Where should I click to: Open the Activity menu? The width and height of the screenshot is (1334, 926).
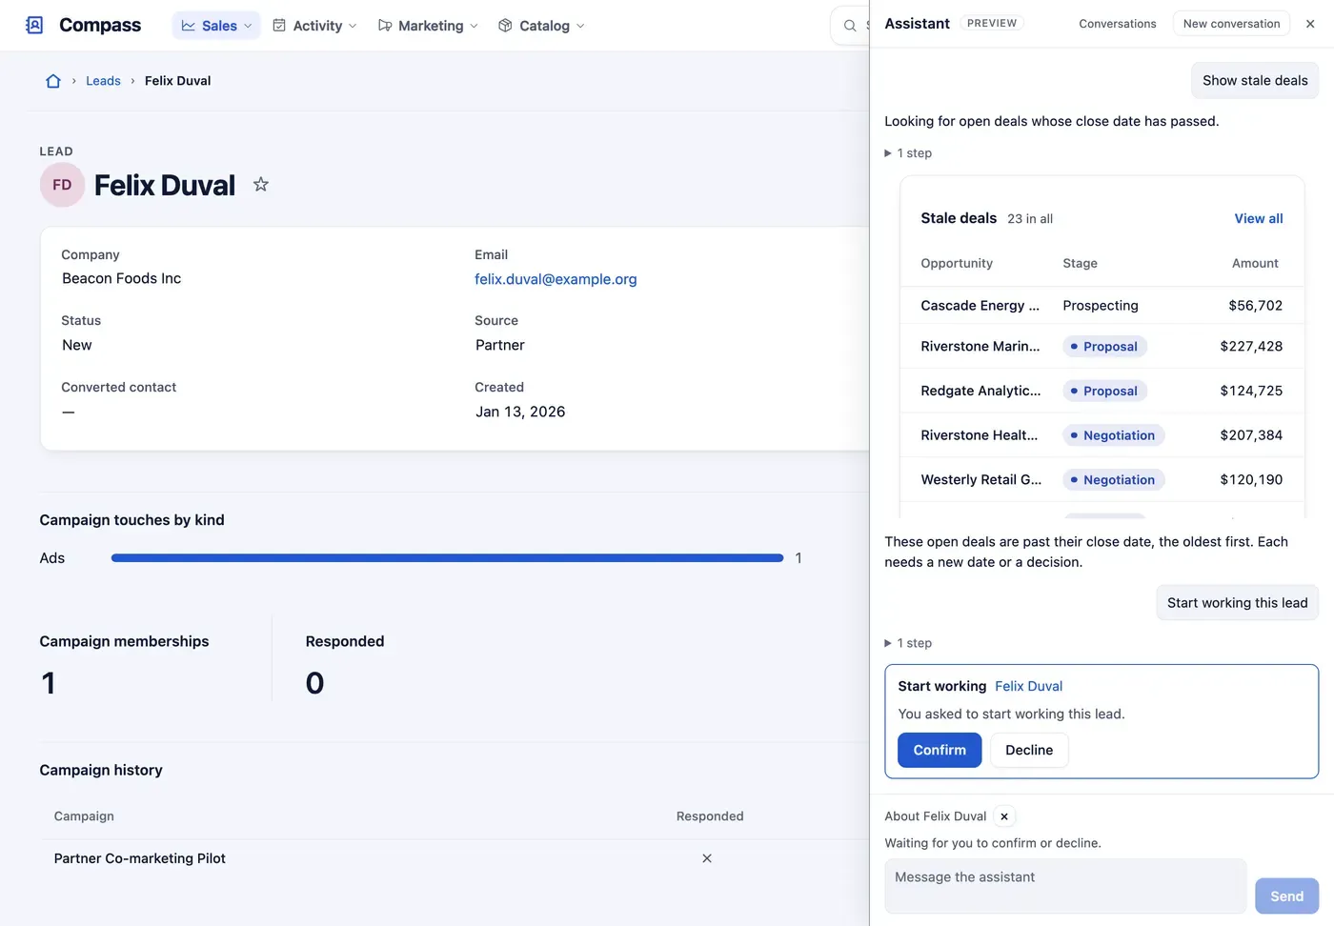(314, 26)
